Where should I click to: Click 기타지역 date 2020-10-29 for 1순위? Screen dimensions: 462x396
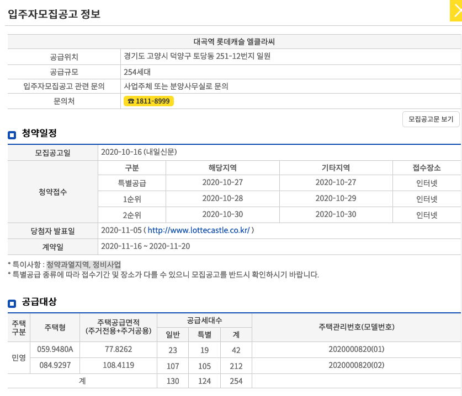pyautogui.click(x=336, y=198)
